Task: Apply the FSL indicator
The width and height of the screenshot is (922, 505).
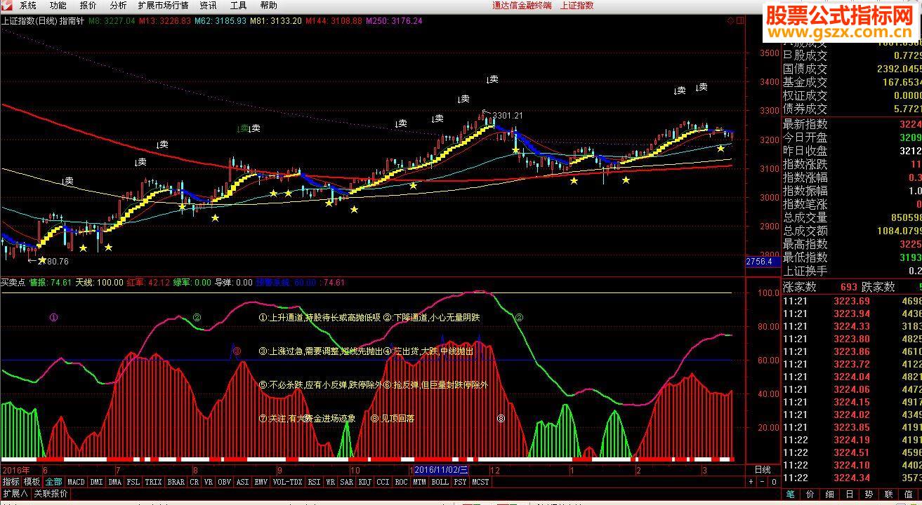Action: point(133,483)
